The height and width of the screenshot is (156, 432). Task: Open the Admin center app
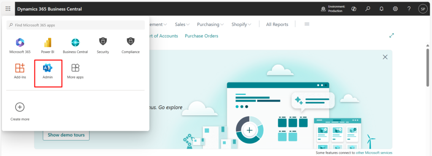point(48,71)
